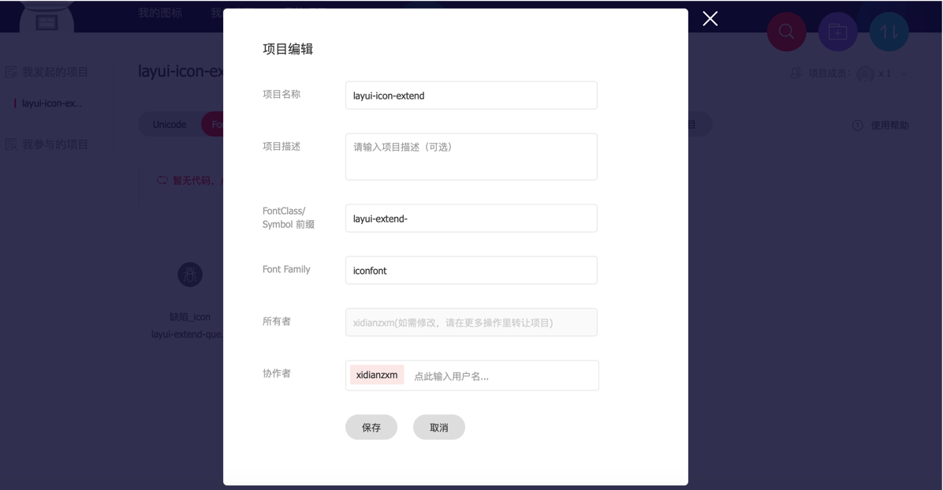
Task: Expand the 项目成员 dropdown arrow
Action: [904, 74]
